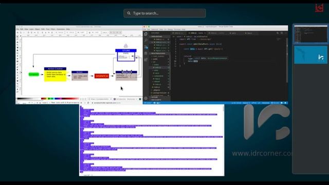Select the Star tool in Inkscape toolbox
The width and height of the screenshot is (329, 185).
(17, 59)
